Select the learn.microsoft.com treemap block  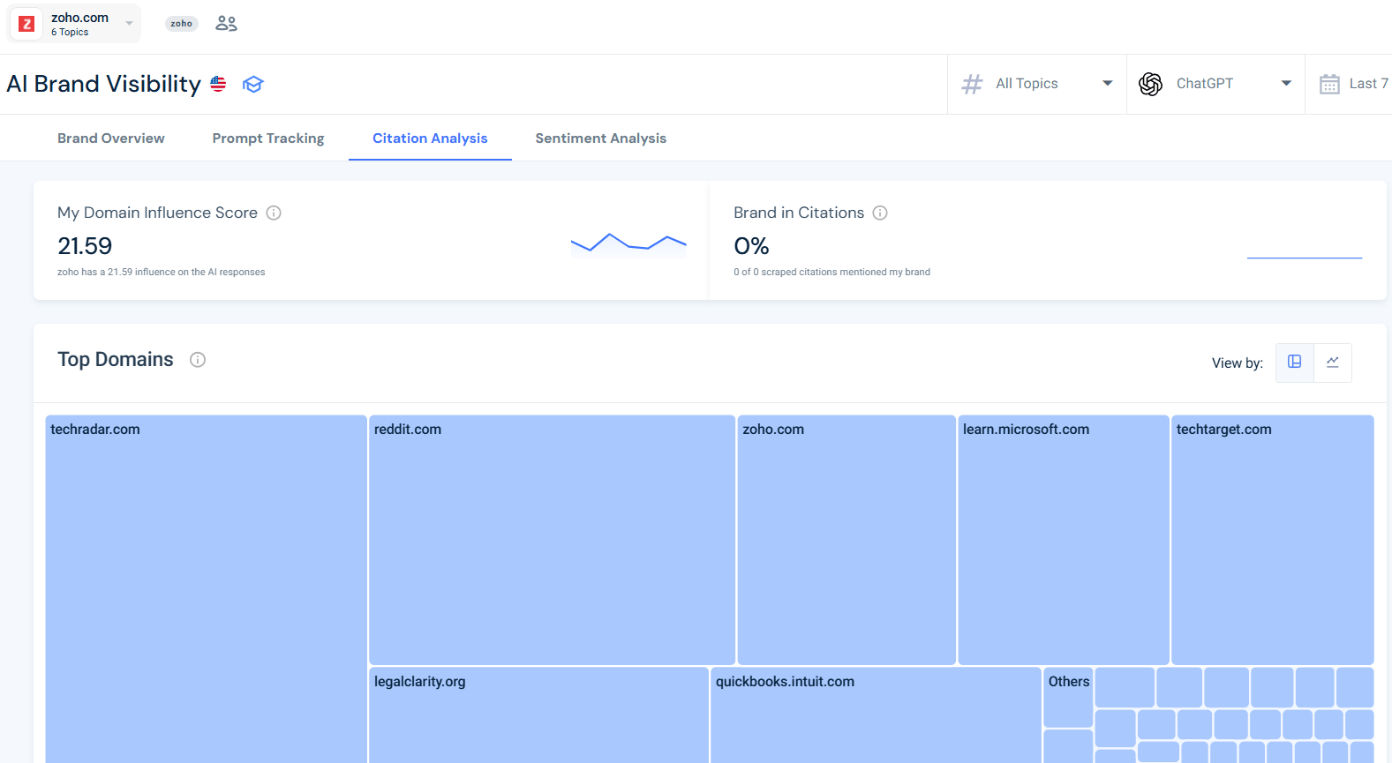pyautogui.click(x=1064, y=540)
